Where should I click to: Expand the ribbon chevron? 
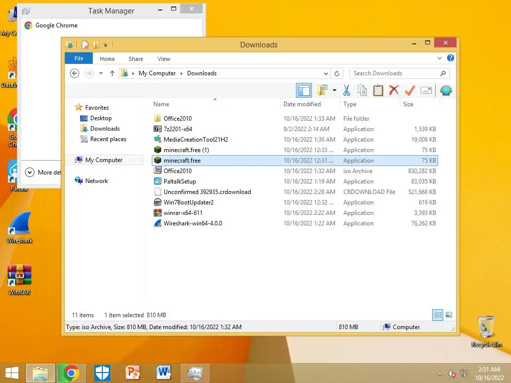(x=439, y=58)
